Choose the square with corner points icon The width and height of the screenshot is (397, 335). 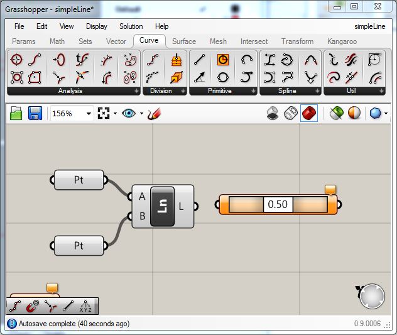(17, 77)
